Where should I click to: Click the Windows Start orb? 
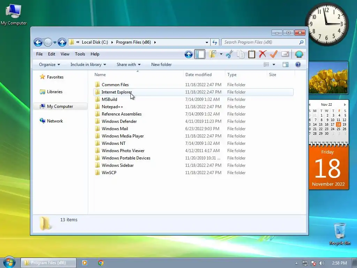(9, 262)
